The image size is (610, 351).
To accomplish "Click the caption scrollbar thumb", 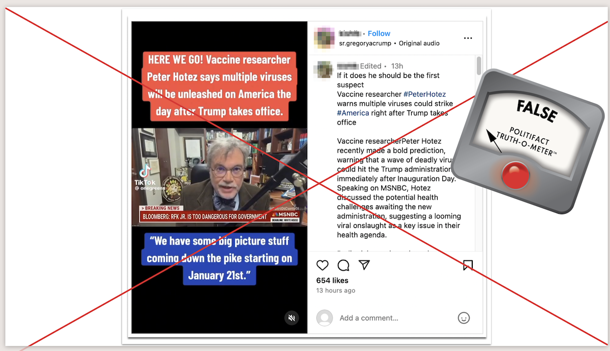I will (x=479, y=67).
